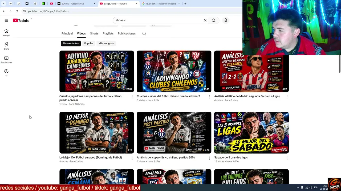
Task: Open 'Análisis del superclásico chileno partido 200' title
Action: click(x=166, y=158)
